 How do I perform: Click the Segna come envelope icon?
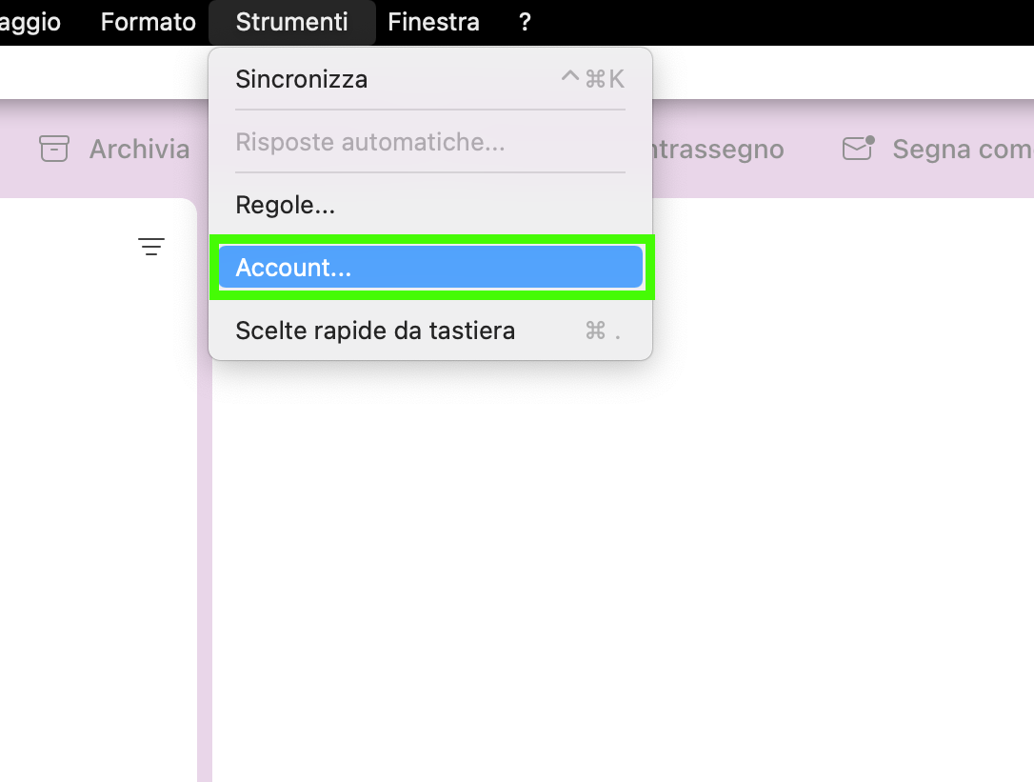point(858,148)
